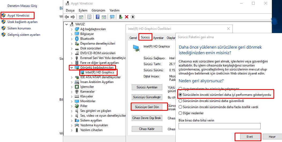Expand the Depolama denetleyicileri node

[x=72, y=44]
